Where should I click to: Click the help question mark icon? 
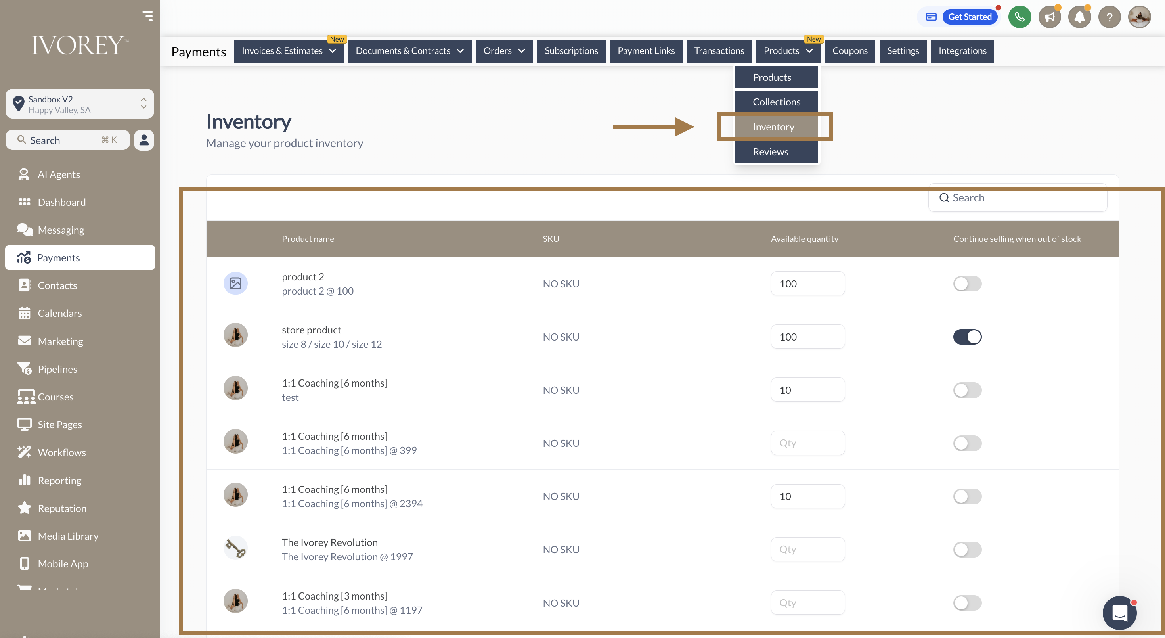[x=1109, y=17]
